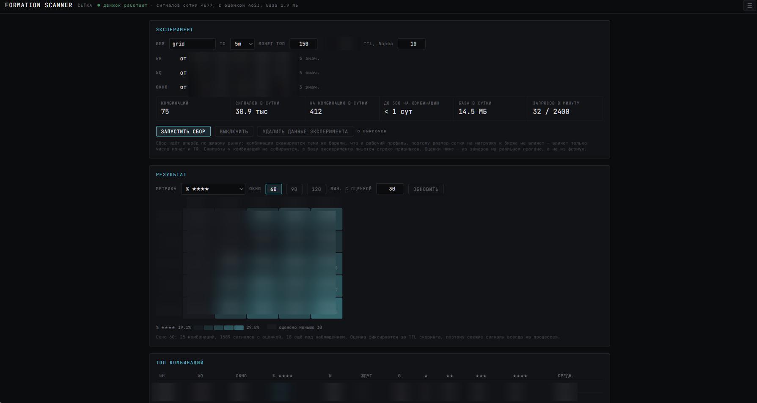
Task: Click the value '< 1 сут'
Action: click(398, 112)
